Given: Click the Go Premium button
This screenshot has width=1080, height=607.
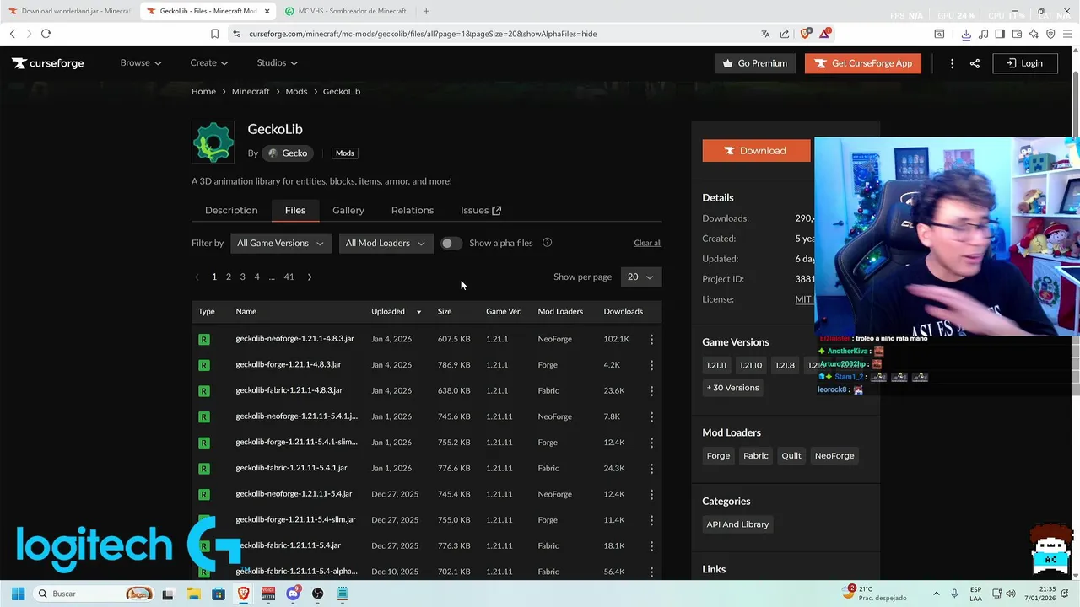Looking at the screenshot, I should 755,63.
